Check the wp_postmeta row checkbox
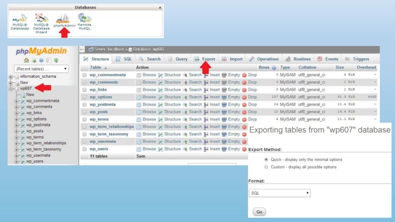 point(84,104)
